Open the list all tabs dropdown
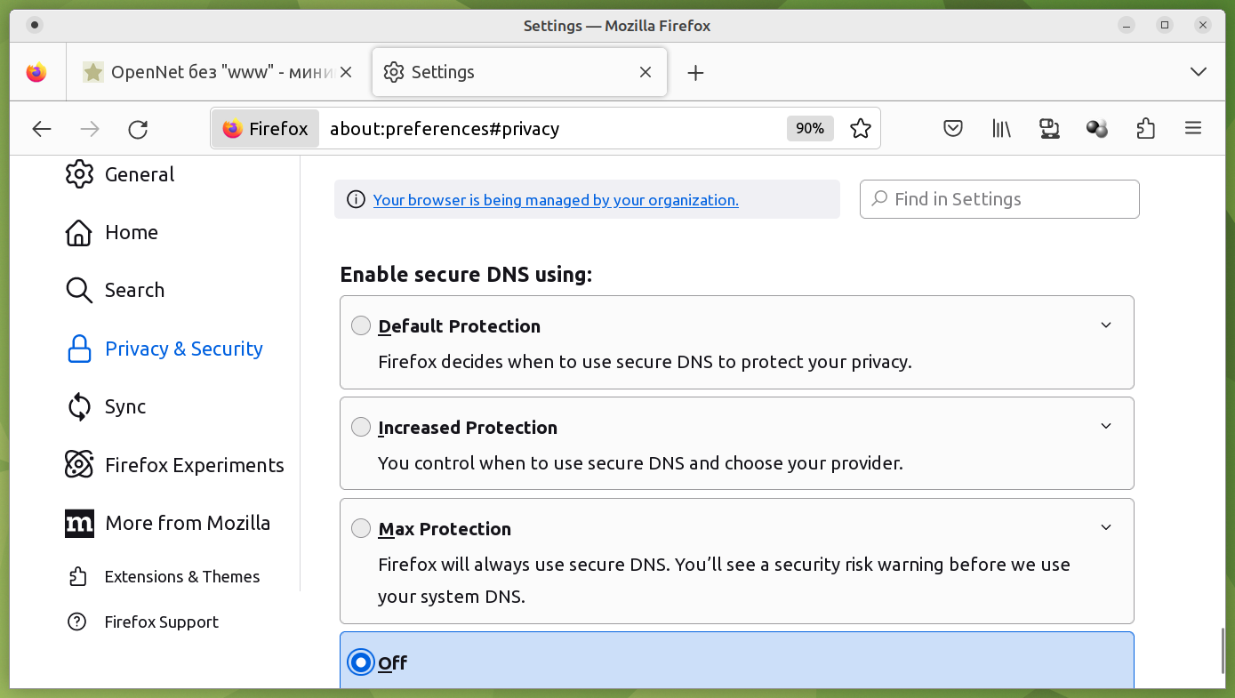 1198,72
